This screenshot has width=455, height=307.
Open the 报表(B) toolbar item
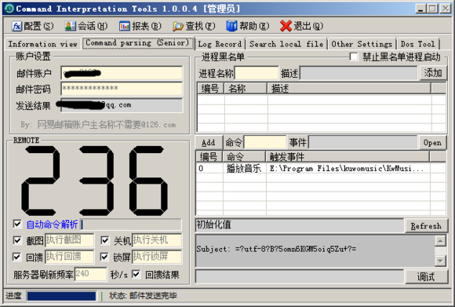click(140, 26)
